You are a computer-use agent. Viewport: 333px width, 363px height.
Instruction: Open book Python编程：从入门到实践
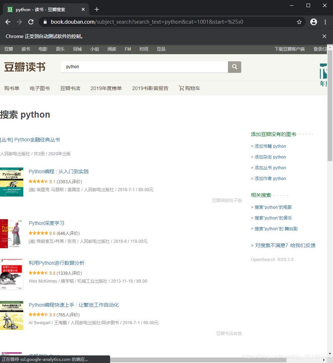58,171
